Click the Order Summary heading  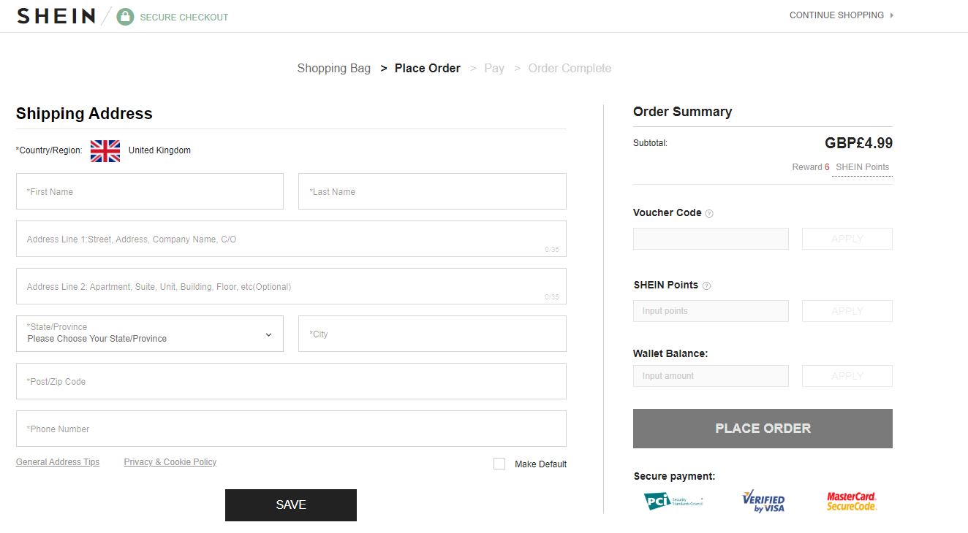point(682,112)
